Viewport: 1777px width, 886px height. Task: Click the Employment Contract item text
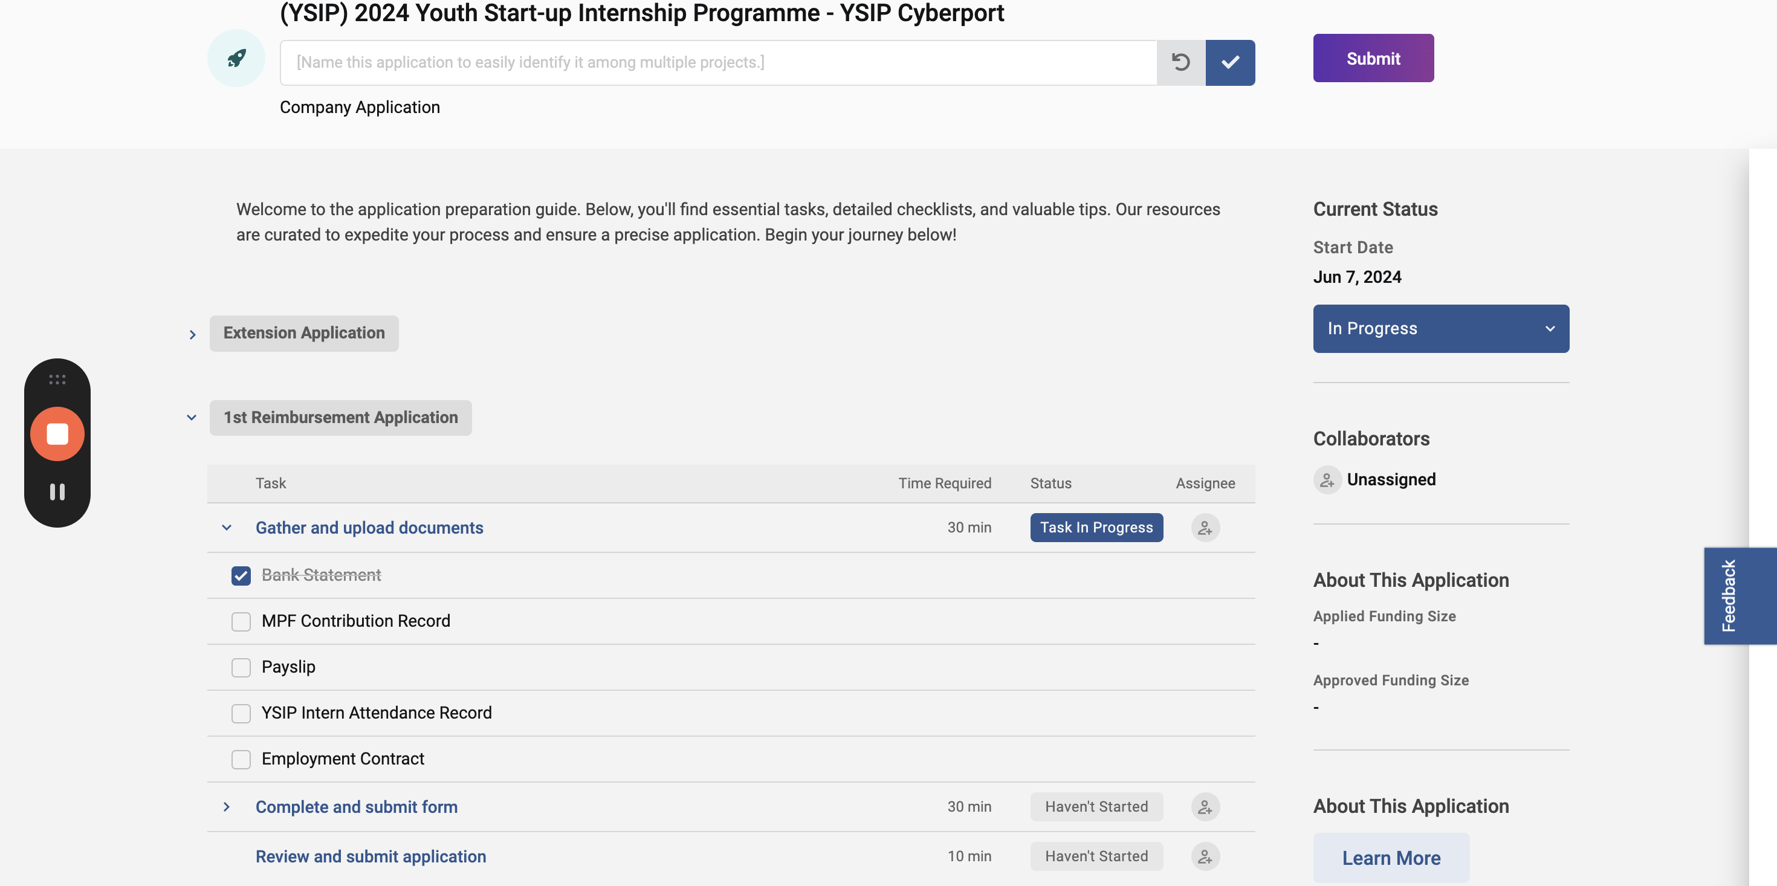(343, 759)
